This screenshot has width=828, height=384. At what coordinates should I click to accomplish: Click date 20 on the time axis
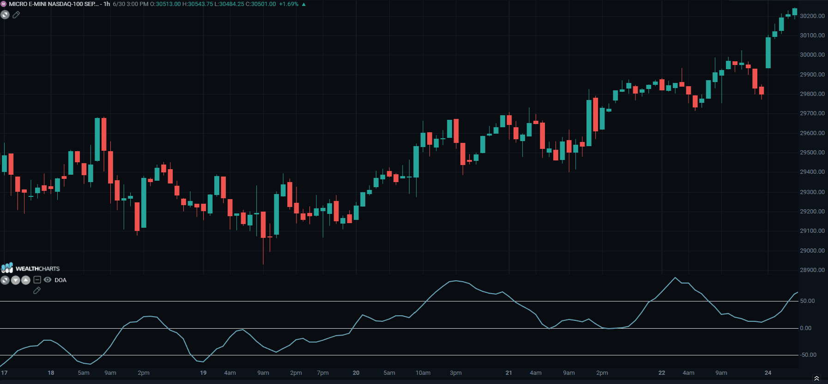tap(356, 372)
